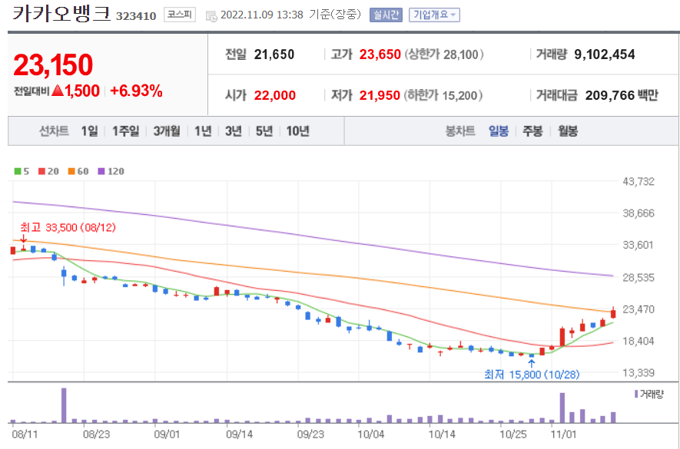Select the 3년 line chart tab

point(234,131)
